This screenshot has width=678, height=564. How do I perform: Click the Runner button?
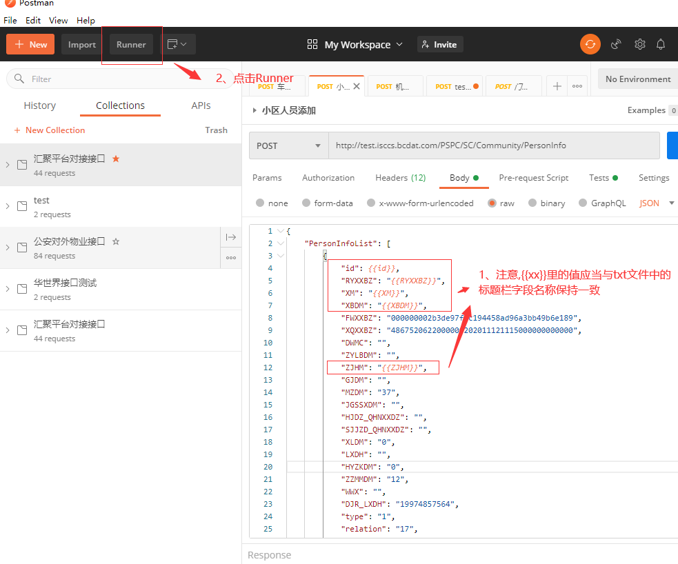click(x=130, y=44)
